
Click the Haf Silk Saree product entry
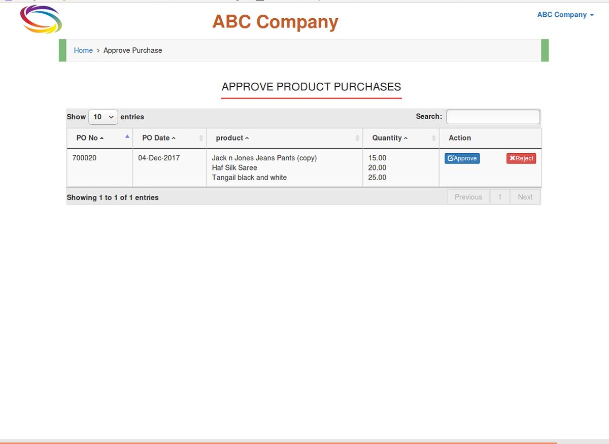pyautogui.click(x=234, y=167)
